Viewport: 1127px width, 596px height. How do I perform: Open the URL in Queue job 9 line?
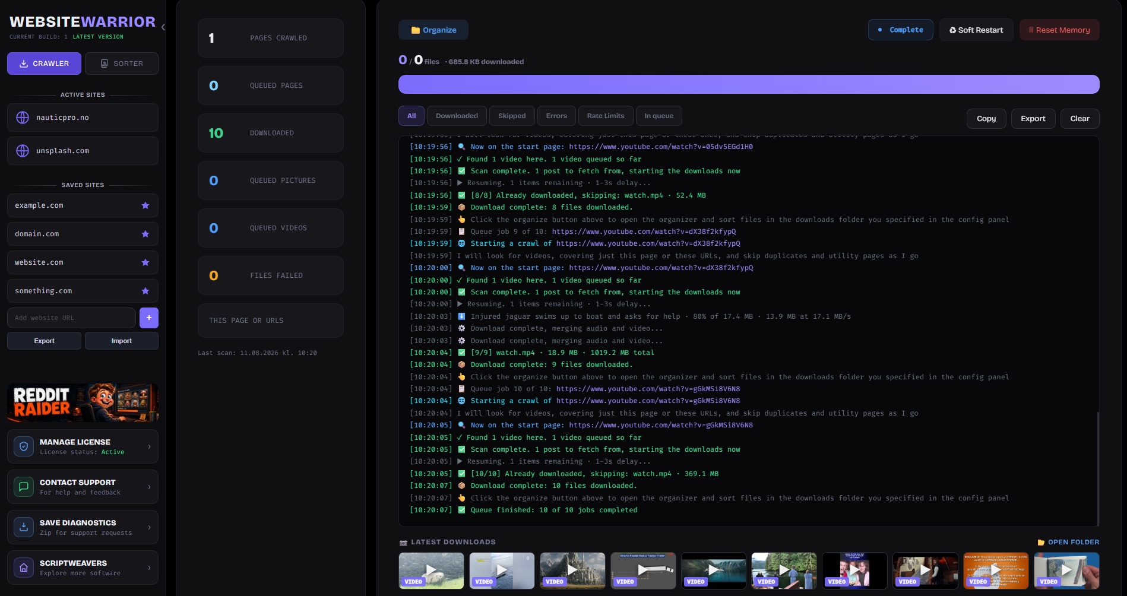[x=644, y=232]
